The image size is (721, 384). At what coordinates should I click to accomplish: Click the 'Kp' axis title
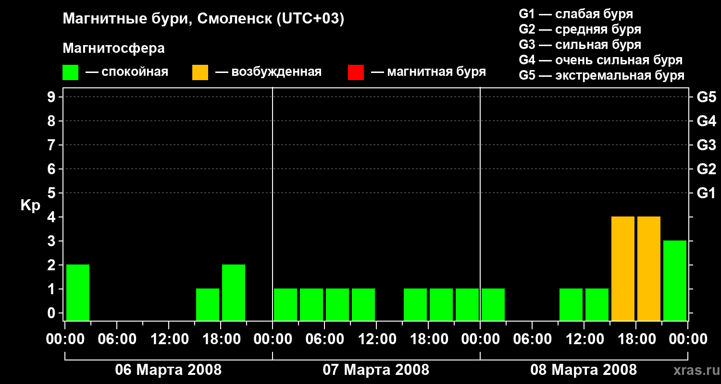point(30,206)
